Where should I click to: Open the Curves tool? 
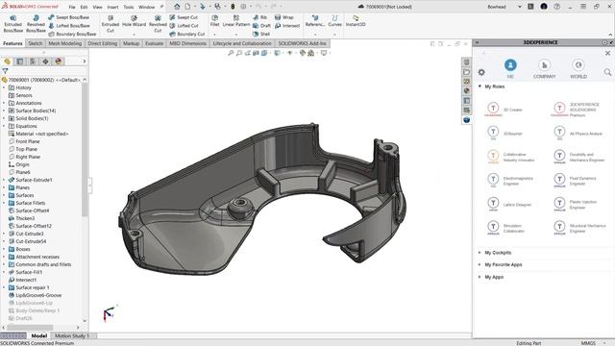point(334,21)
